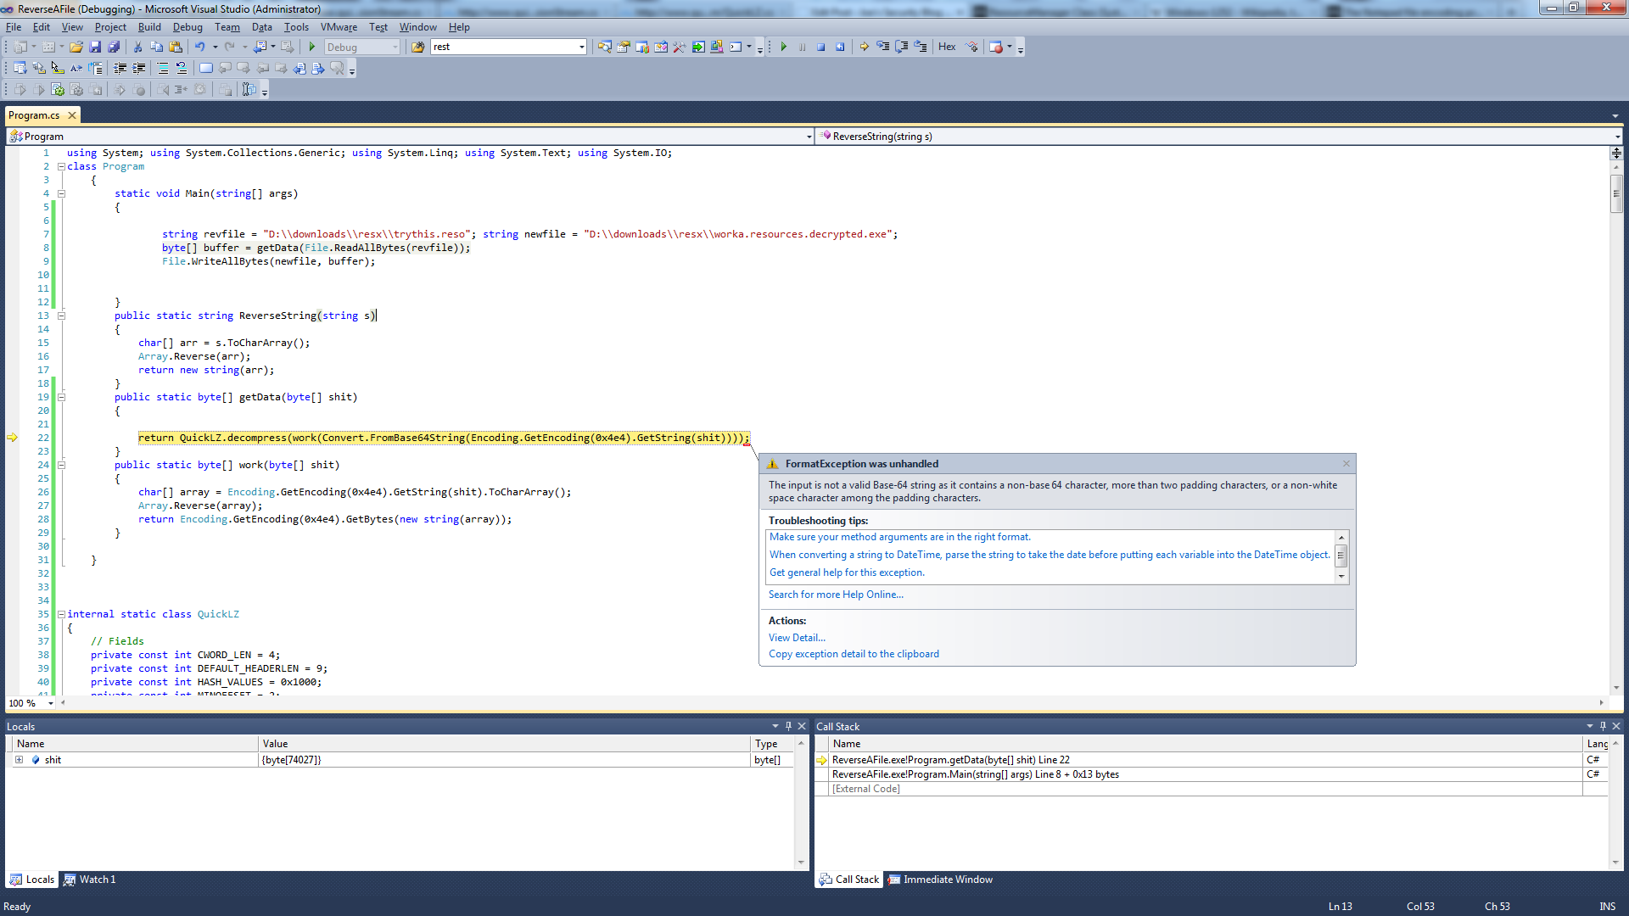
Task: Click the Save All toolbar icon
Action: (114, 47)
